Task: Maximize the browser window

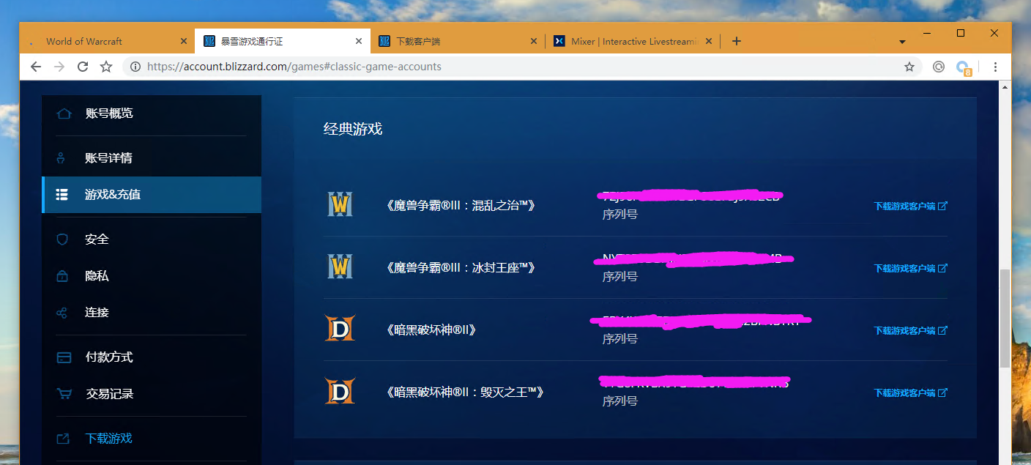Action: click(961, 33)
